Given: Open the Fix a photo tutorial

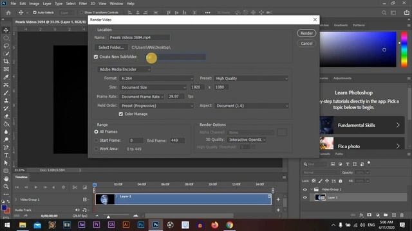Looking at the screenshot, I should (362, 144).
